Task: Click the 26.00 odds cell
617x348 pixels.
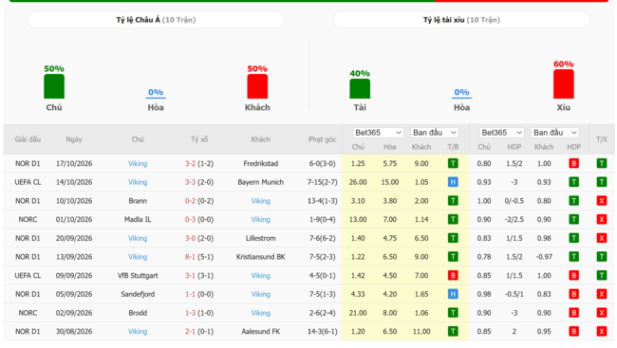Action: 358,182
